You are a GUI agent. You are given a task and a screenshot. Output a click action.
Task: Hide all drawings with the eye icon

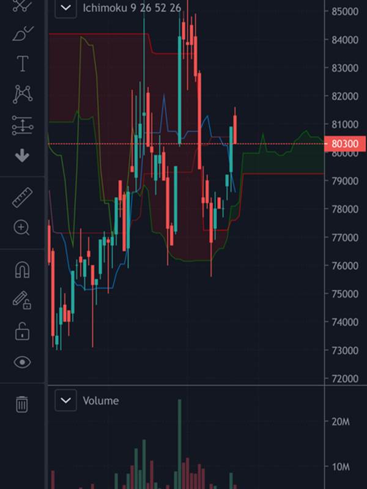click(x=22, y=362)
